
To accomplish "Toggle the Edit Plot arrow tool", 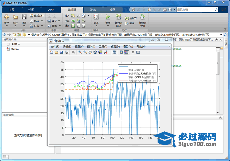I will [73, 52].
